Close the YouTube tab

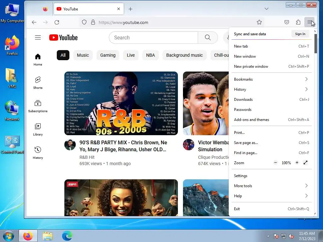pos(119,9)
